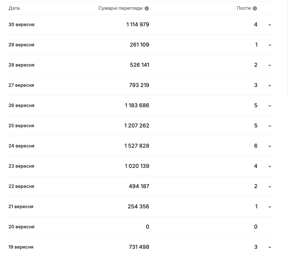This screenshot has width=288, height=257.
Task: Expand the 23 вересня row
Action: point(270,166)
